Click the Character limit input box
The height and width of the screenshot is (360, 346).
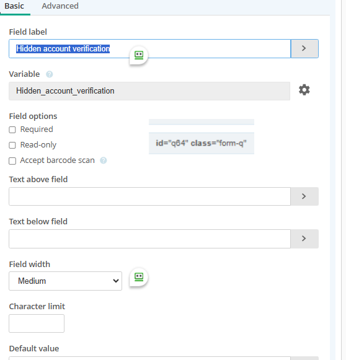point(37,323)
